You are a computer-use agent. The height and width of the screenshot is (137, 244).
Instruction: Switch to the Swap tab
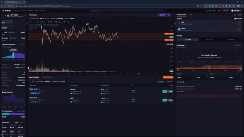tap(191, 15)
